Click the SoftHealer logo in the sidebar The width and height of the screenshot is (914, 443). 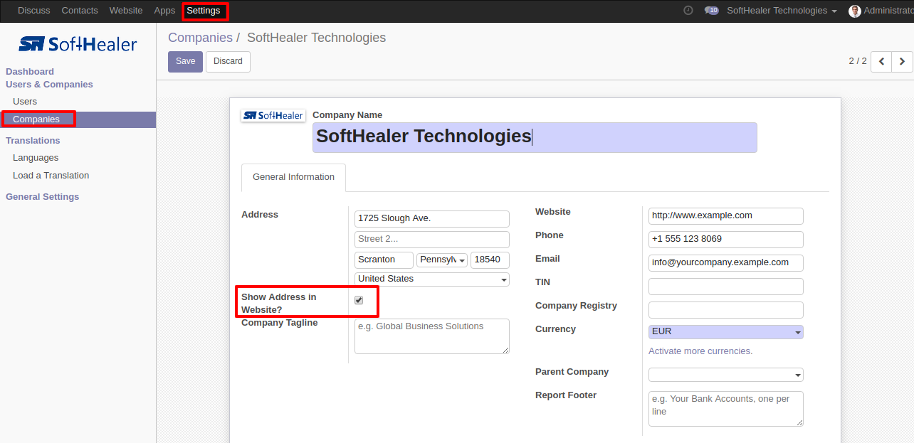pos(78,44)
